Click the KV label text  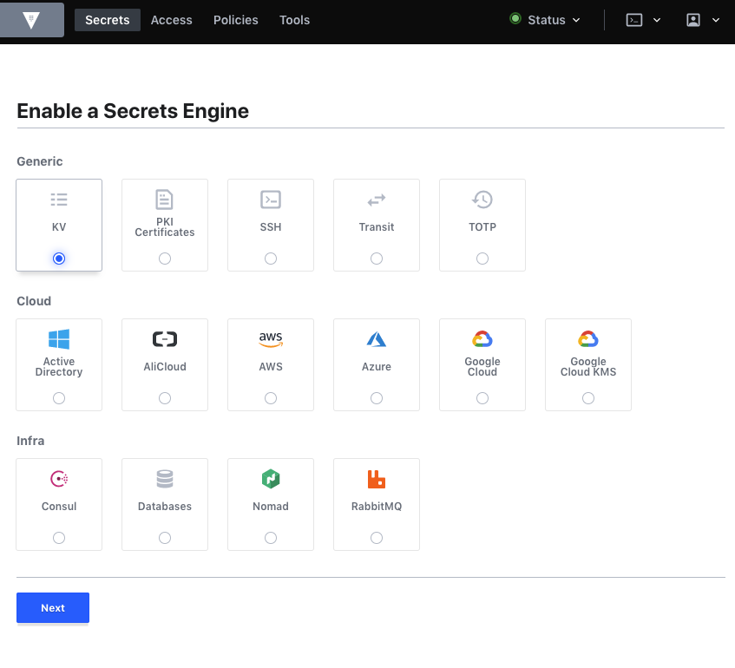coord(59,227)
